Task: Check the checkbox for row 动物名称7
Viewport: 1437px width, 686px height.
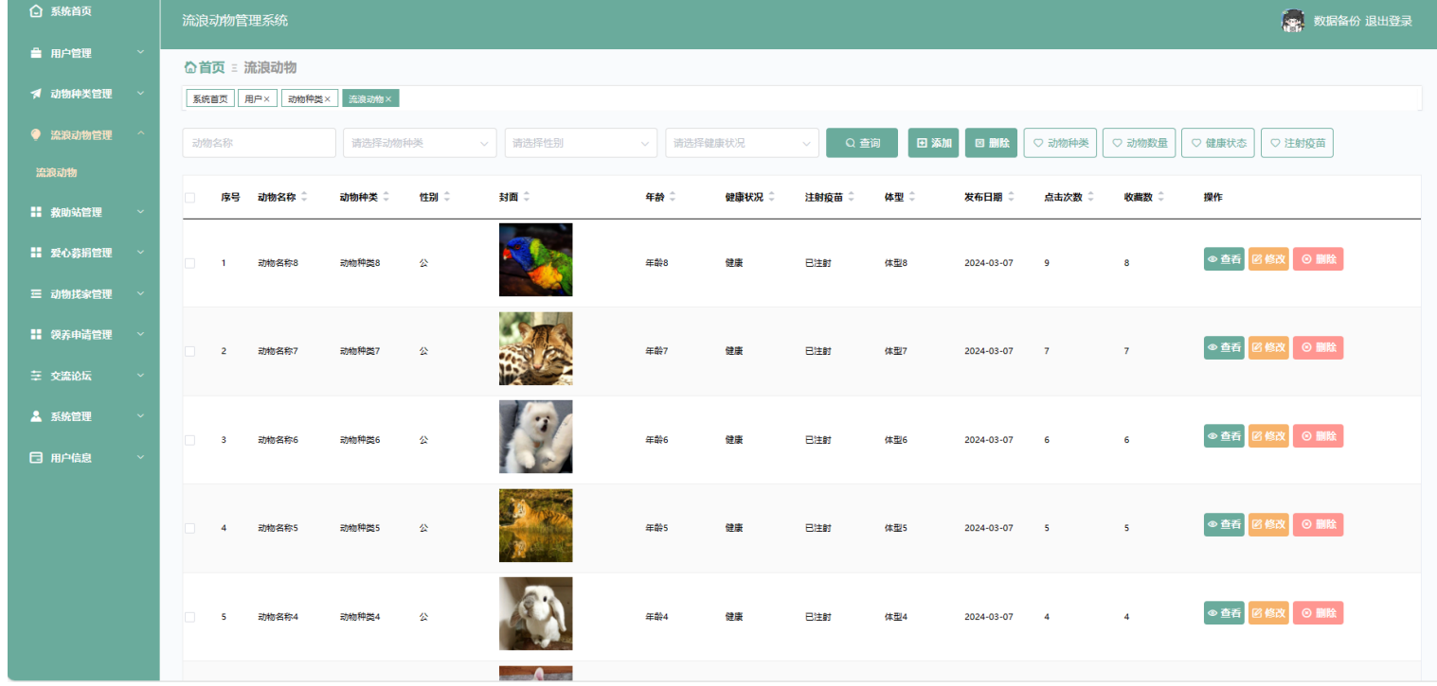Action: pyautogui.click(x=189, y=351)
